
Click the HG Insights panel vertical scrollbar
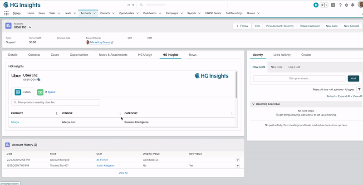pyautogui.click(x=236, y=85)
